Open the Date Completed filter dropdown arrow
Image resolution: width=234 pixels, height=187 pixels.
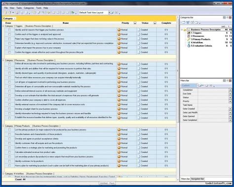tap(230, 120)
